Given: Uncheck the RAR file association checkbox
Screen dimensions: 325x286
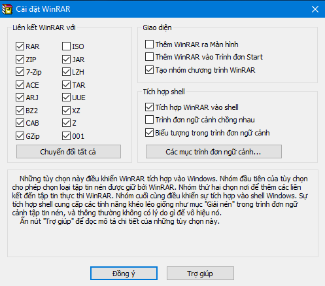Looking at the screenshot, I should (20, 46).
